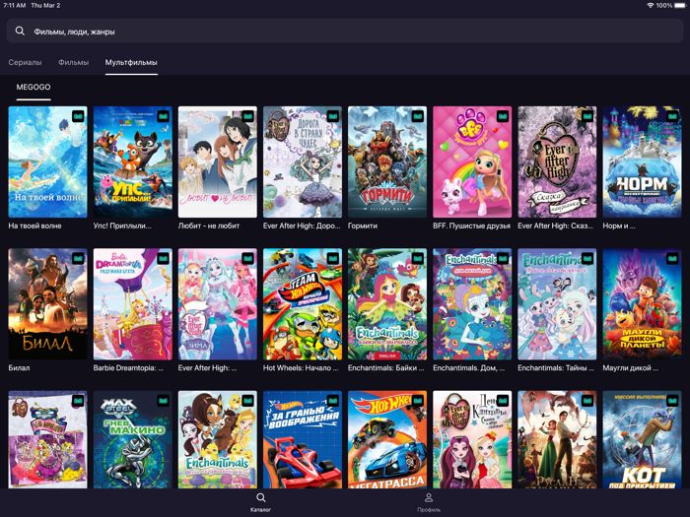Image resolution: width=690 pixels, height=517 pixels.
Task: Open 'Любит - не любит' poster
Action: click(218, 162)
